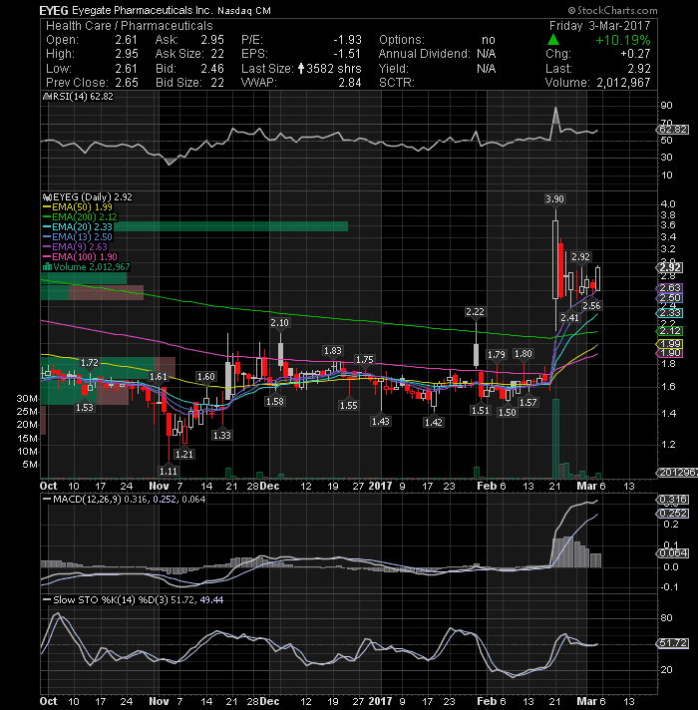Click the 51.72 stochastic tag on right

pos(673,643)
